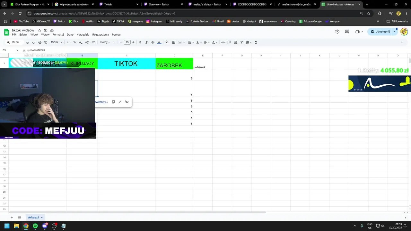411x231 pixels.
Task: Open the Meet camera call icon
Action: [x=358, y=32]
